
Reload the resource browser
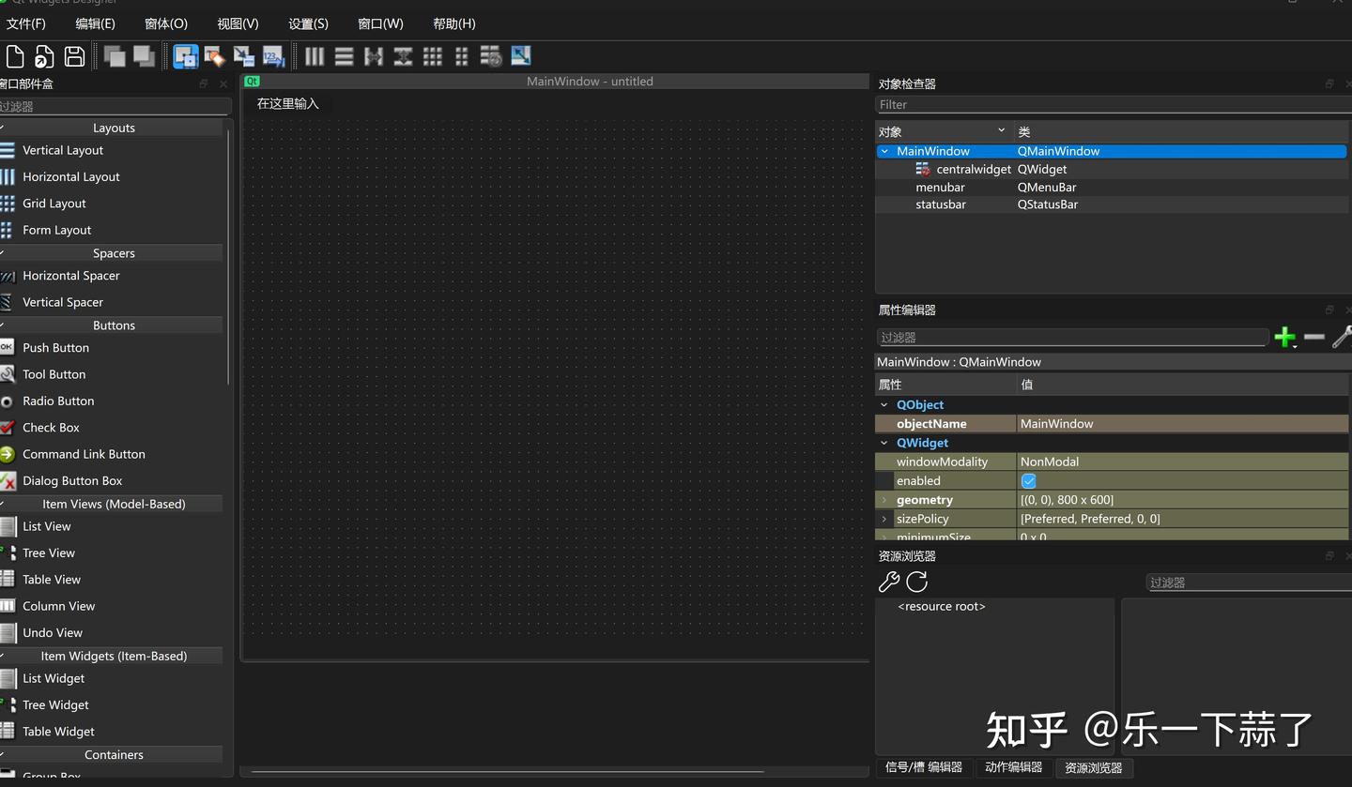[x=916, y=582]
